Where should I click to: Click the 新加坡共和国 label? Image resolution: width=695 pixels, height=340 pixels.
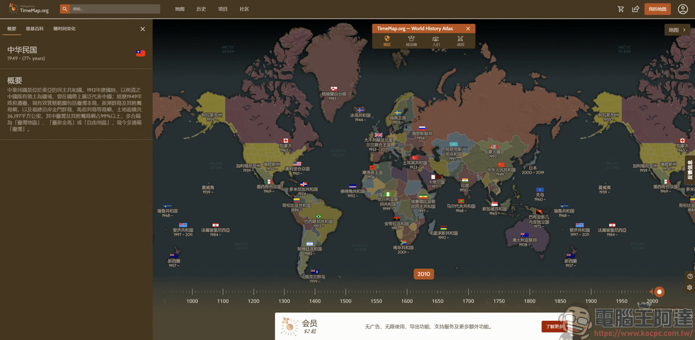[495, 209]
